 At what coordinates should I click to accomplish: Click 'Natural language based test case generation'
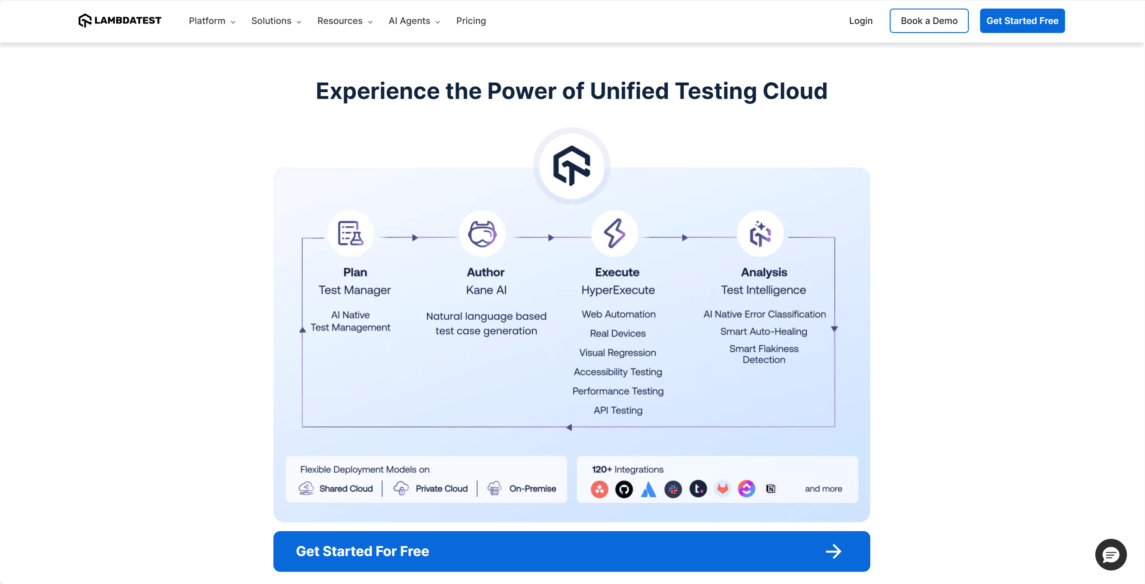pyautogui.click(x=486, y=323)
